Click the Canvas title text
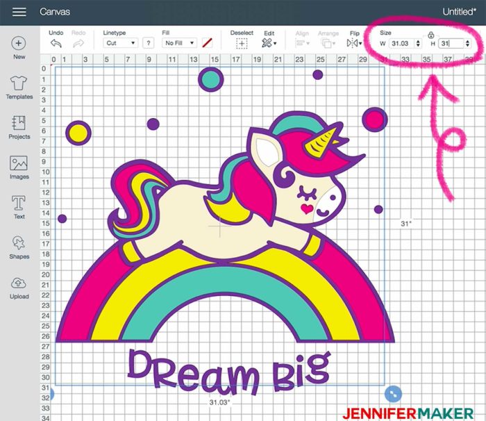Image resolution: width=486 pixels, height=421 pixels. click(x=55, y=12)
